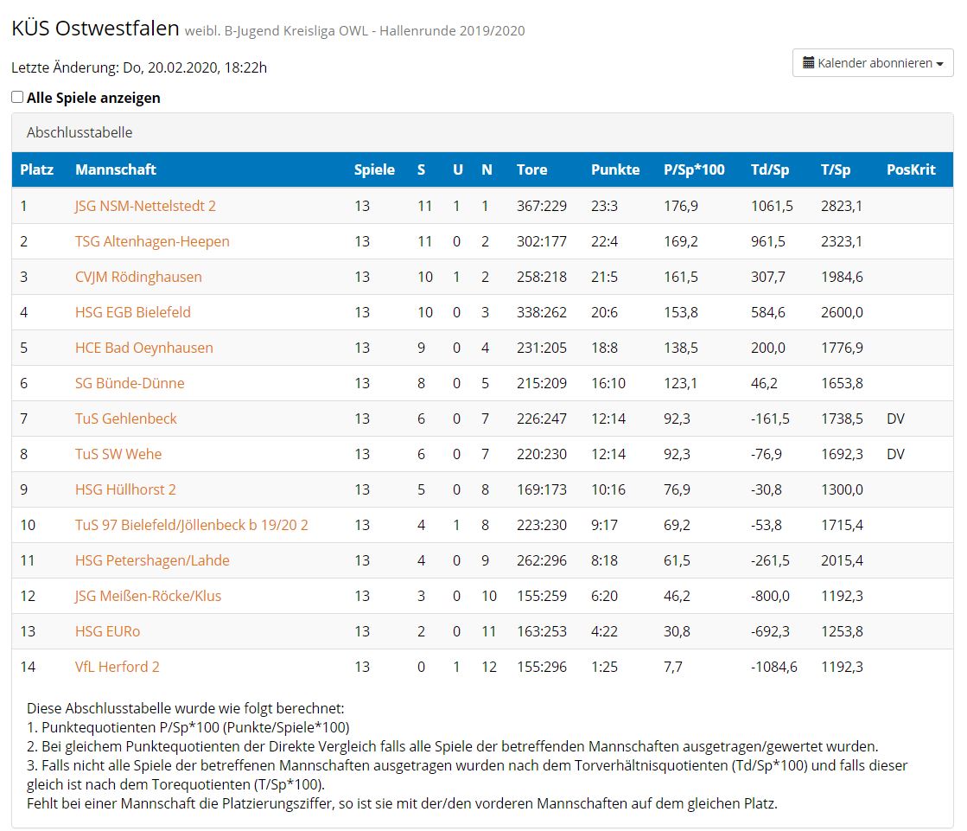Click the 'T/Sp' column header

[x=836, y=169]
